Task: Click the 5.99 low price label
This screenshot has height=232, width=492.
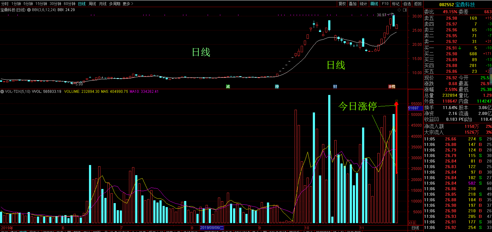Action: pos(79,84)
